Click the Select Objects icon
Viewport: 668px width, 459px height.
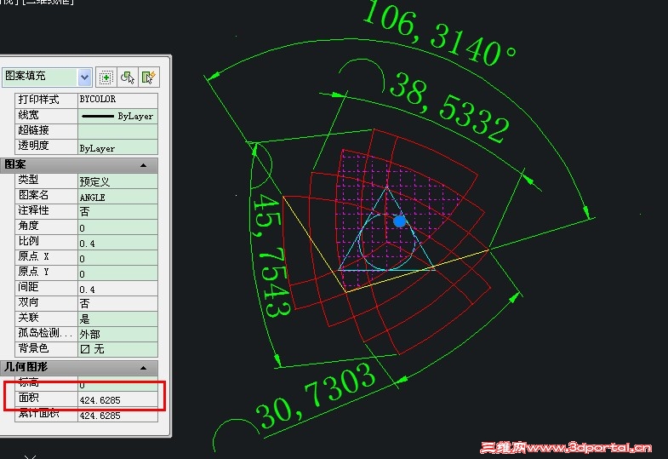[128, 77]
